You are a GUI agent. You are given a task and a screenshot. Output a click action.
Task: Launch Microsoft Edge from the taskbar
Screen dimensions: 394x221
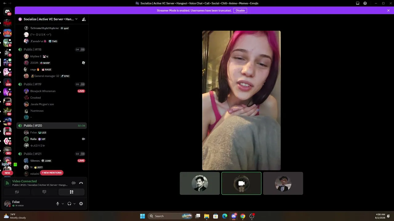pyautogui.click(x=225, y=216)
